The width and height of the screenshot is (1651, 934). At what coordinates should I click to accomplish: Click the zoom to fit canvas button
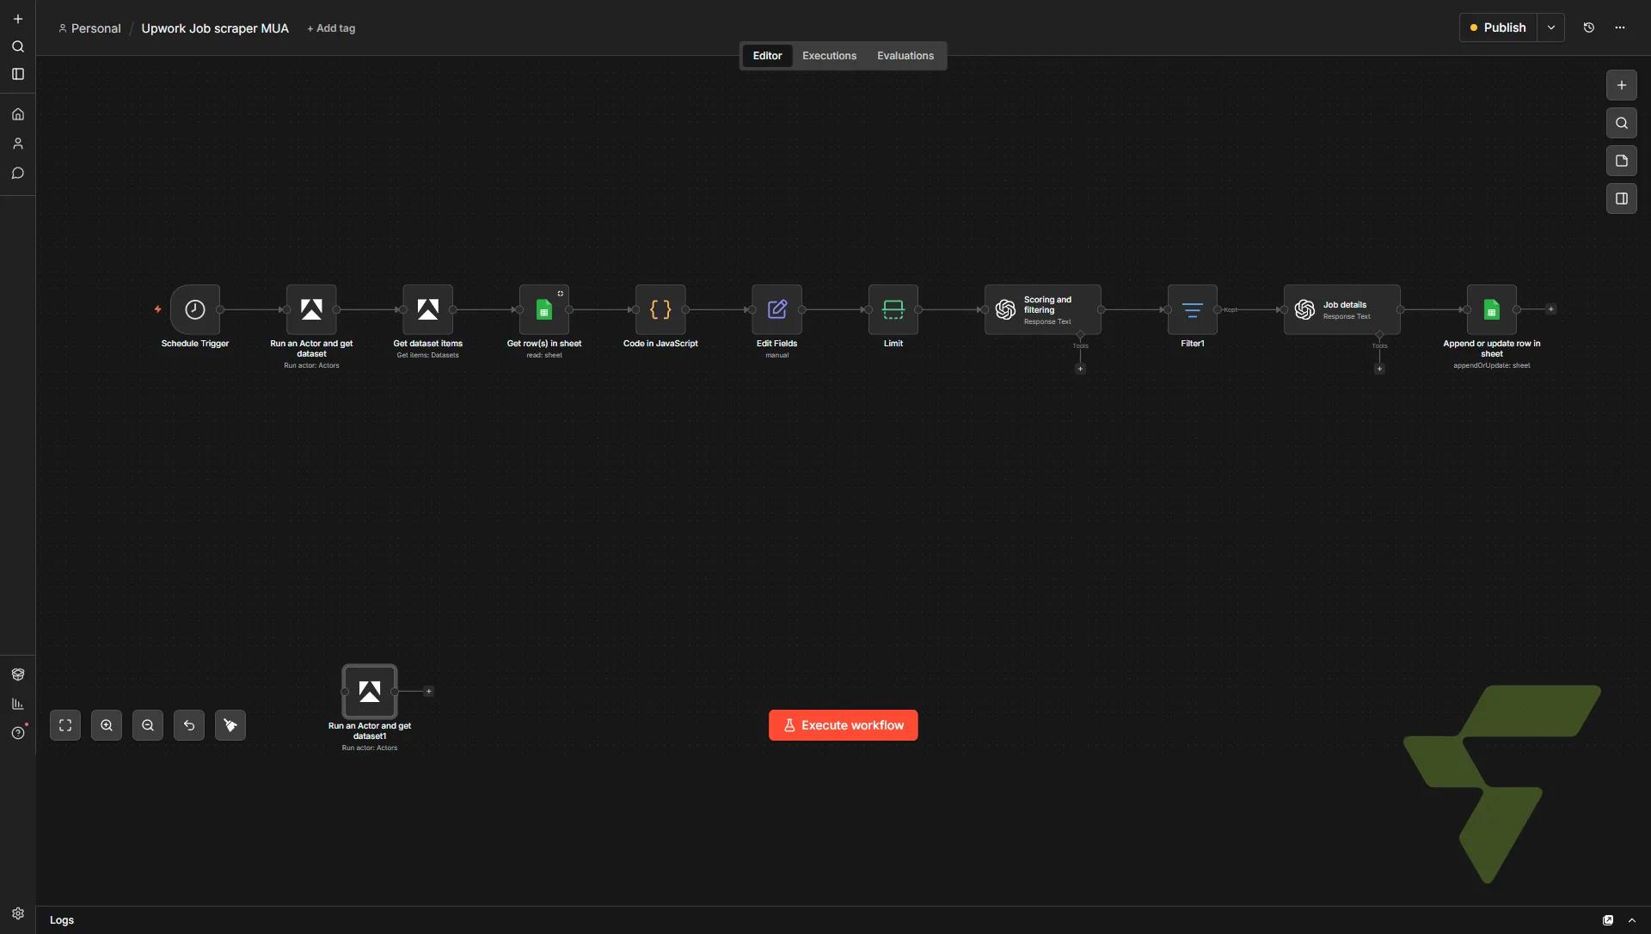[x=65, y=725]
